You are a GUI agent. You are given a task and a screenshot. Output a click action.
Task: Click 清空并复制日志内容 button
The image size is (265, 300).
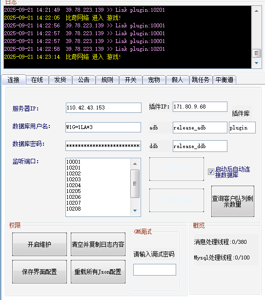[x=98, y=244]
